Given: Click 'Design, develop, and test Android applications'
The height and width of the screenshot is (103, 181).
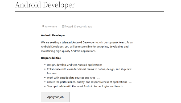Looking at the screenshot, I should (75, 65).
